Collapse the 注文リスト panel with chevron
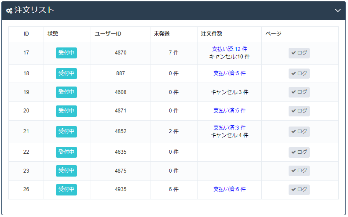The height and width of the screenshot is (217, 348). coord(337,11)
